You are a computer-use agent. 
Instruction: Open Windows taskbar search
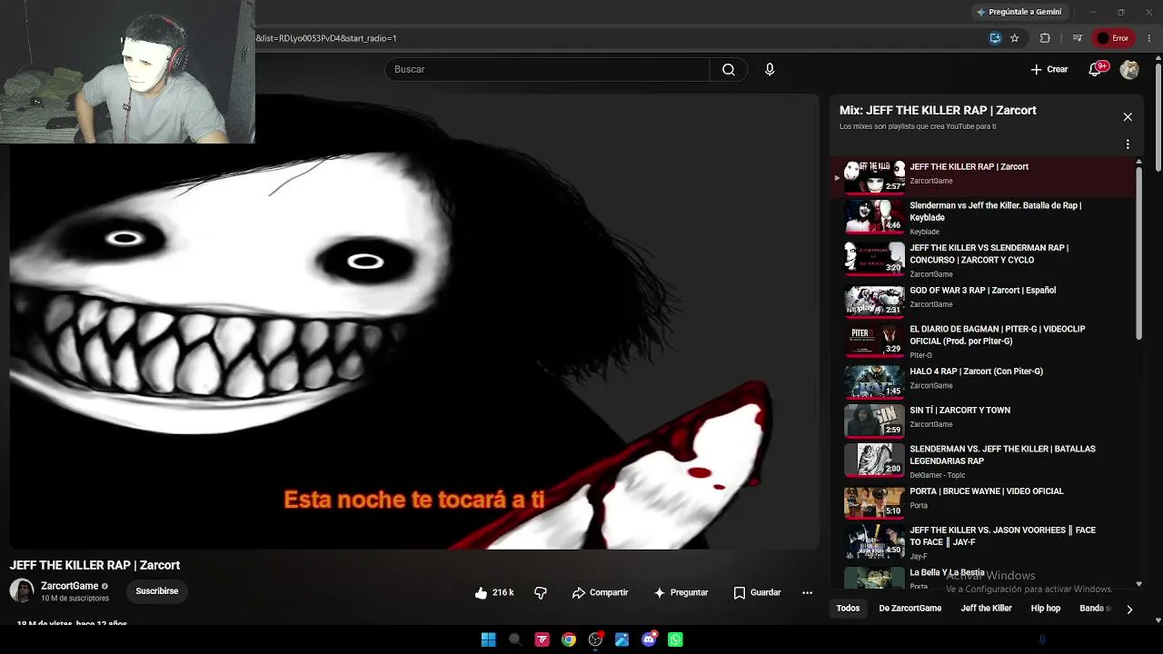515,639
